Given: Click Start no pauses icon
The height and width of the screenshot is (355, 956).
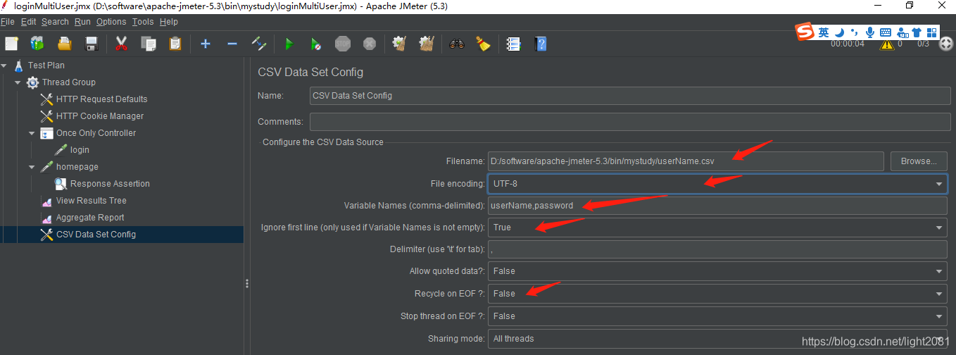Looking at the screenshot, I should point(316,44).
